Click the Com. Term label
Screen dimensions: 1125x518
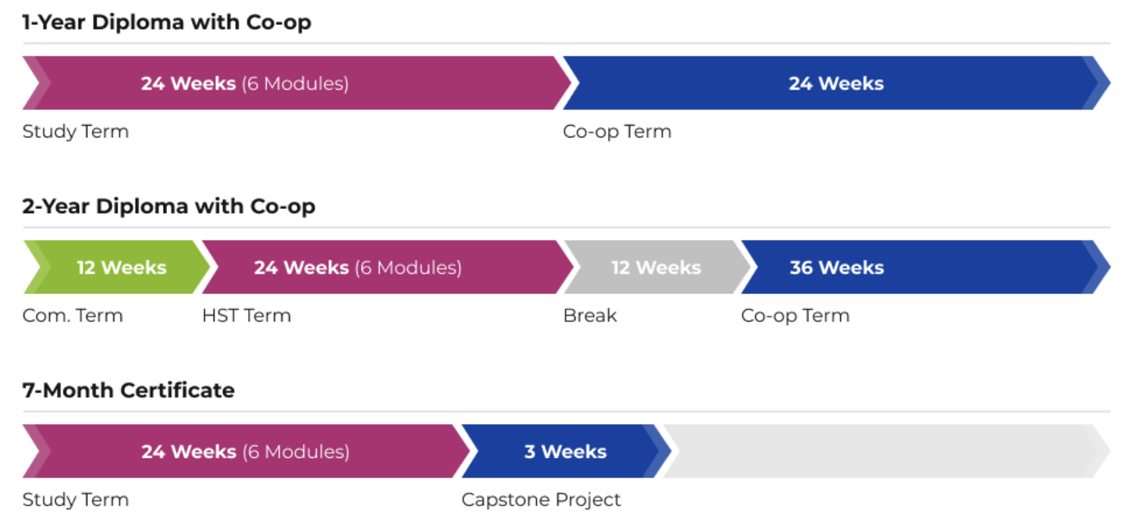tap(72, 315)
